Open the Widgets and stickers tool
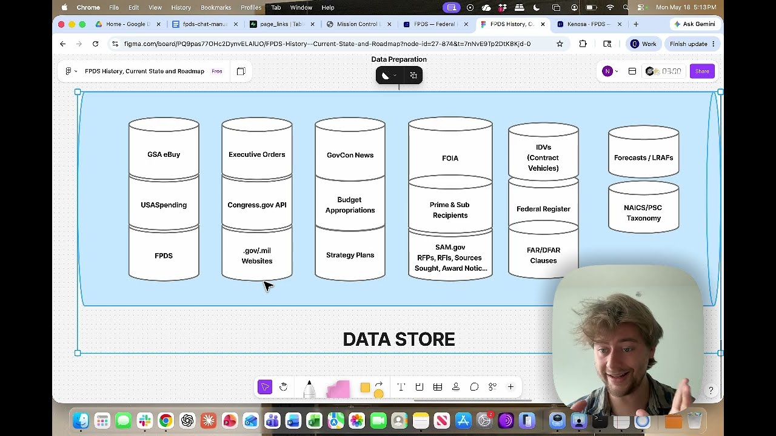Screen dimensions: 776x436 [x=492, y=387]
